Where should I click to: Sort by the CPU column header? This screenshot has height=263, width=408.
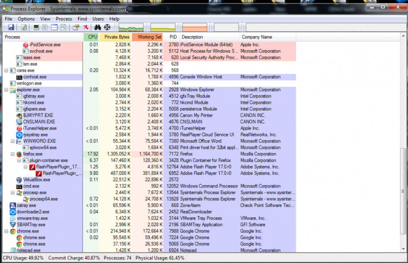click(x=92, y=37)
